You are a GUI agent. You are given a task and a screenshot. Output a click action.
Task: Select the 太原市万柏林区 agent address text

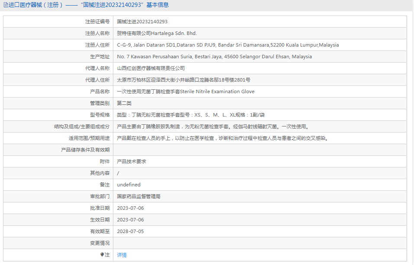point(183,80)
